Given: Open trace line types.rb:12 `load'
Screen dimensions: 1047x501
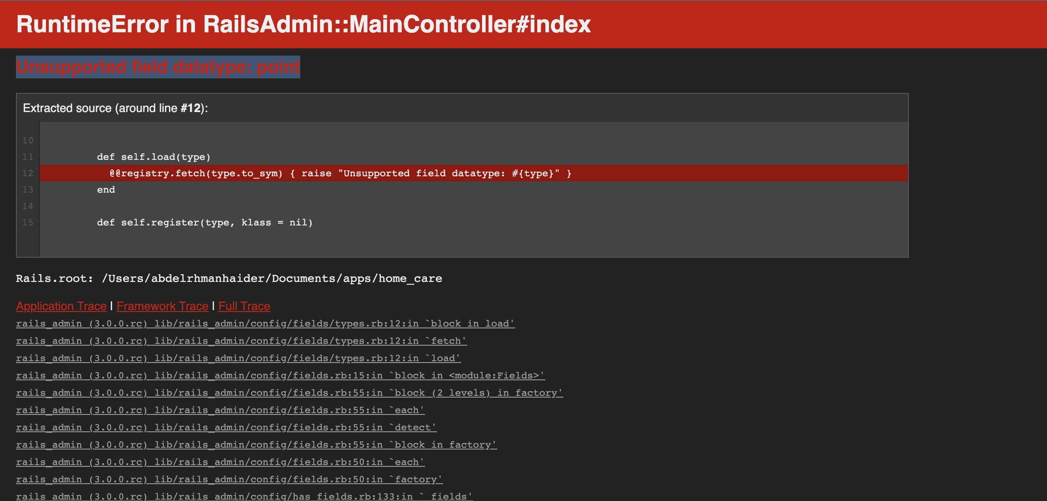Looking at the screenshot, I should (238, 358).
